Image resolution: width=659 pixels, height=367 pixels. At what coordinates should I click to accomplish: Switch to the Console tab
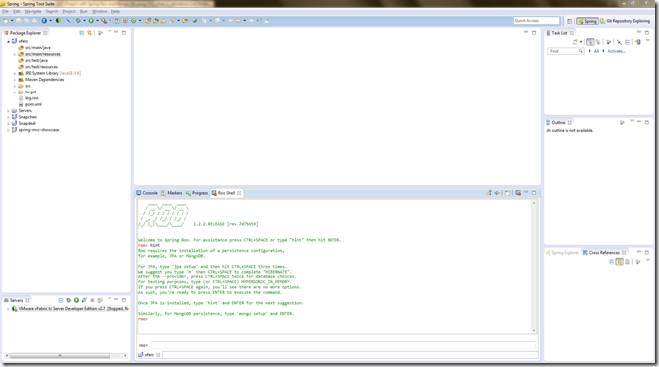point(147,193)
